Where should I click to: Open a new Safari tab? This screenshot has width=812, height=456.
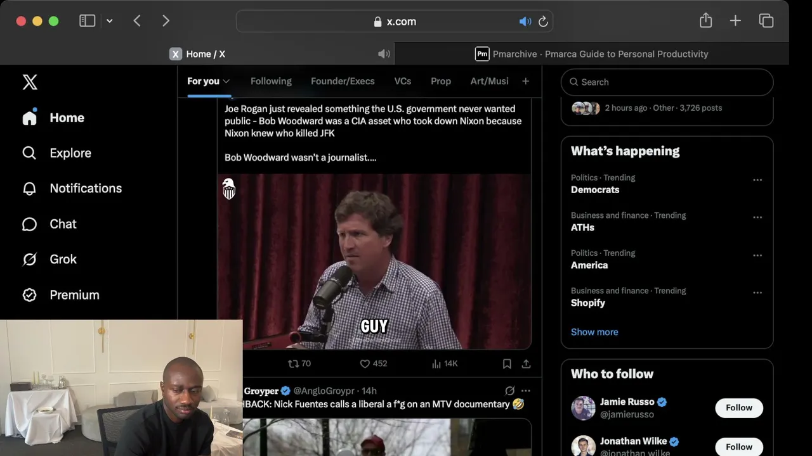pyautogui.click(x=735, y=21)
